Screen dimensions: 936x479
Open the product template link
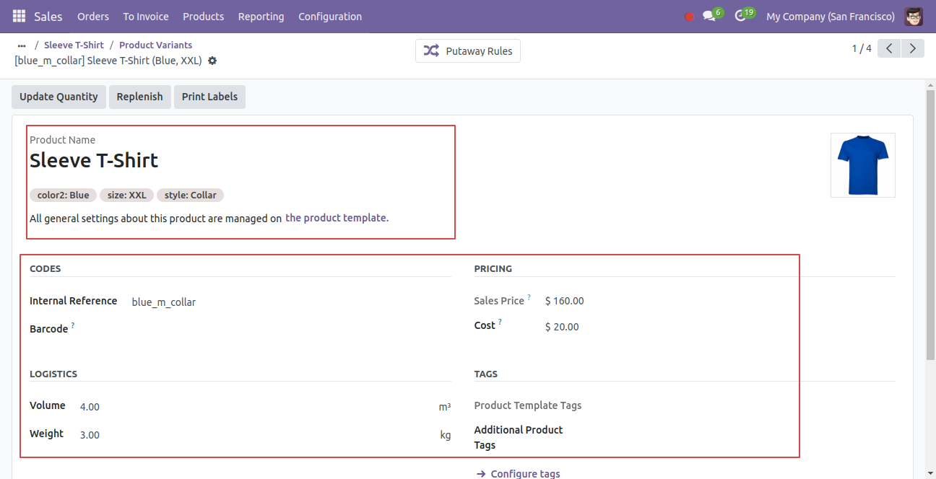pyautogui.click(x=337, y=218)
